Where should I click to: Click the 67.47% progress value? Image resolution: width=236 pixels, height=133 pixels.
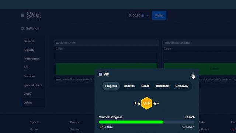click(190, 117)
